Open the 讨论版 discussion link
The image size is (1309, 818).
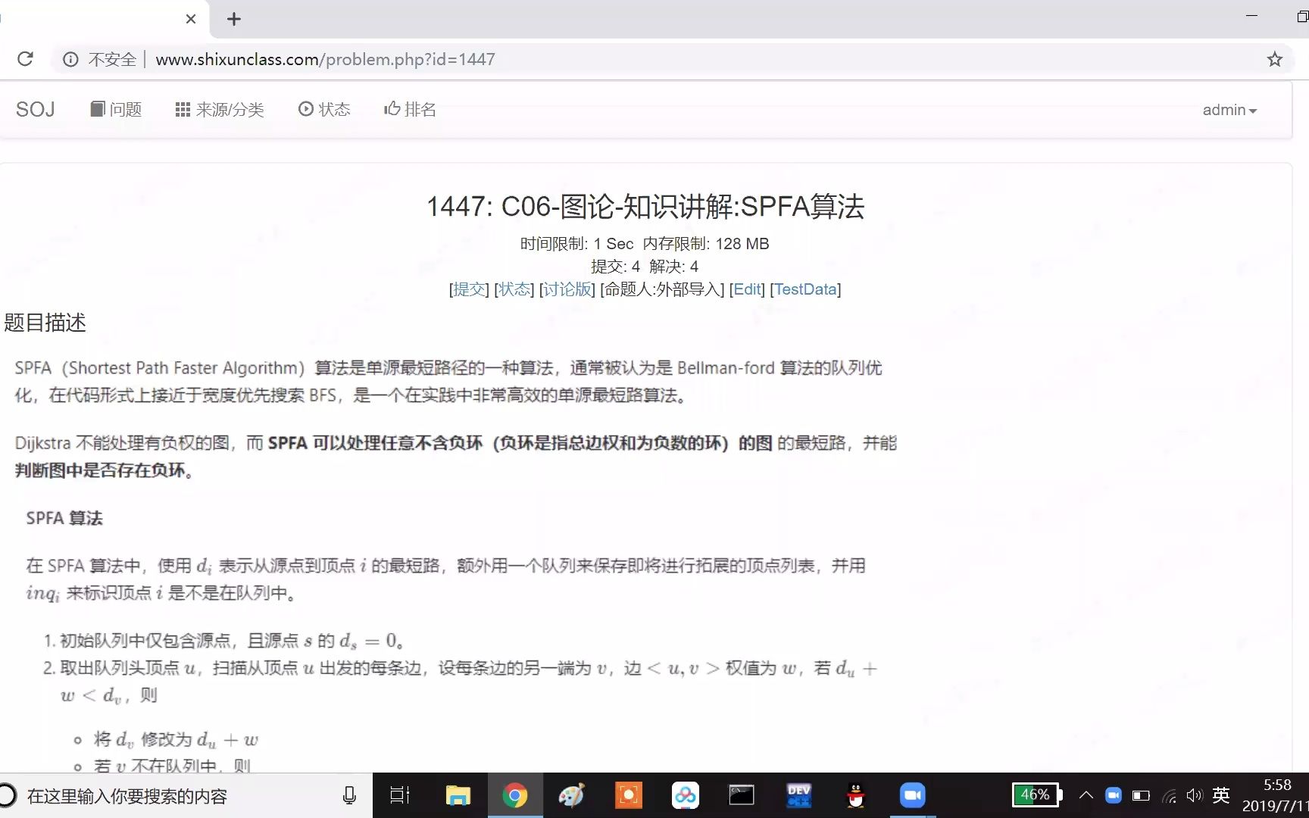click(x=567, y=289)
